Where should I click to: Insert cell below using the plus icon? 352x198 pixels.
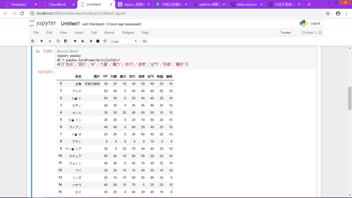(x=41, y=41)
